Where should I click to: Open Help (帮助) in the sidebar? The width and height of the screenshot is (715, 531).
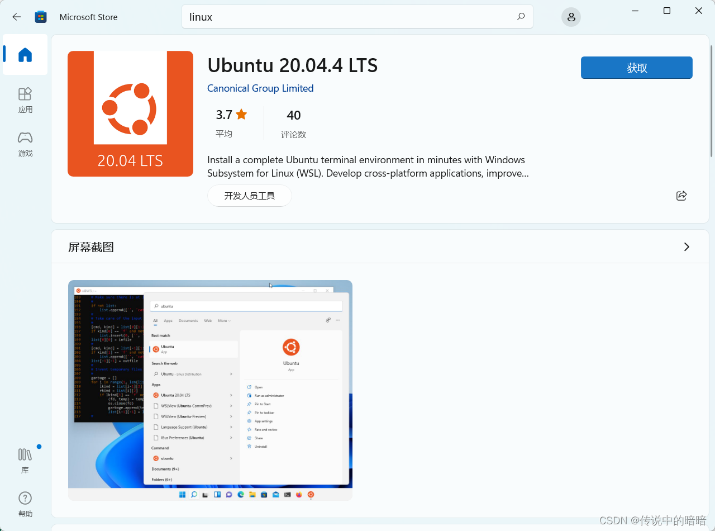click(x=25, y=505)
